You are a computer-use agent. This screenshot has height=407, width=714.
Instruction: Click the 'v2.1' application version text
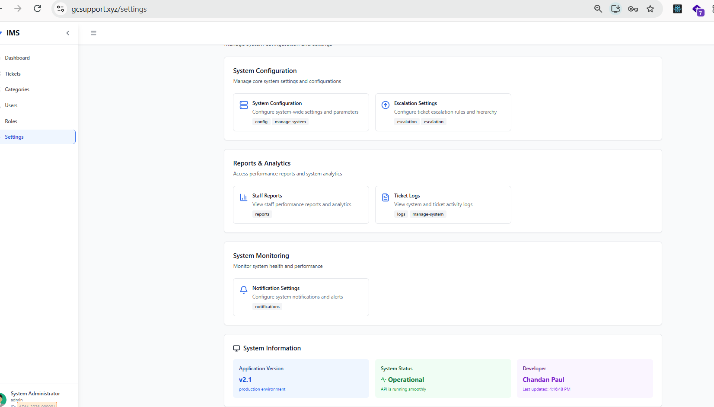pos(245,380)
